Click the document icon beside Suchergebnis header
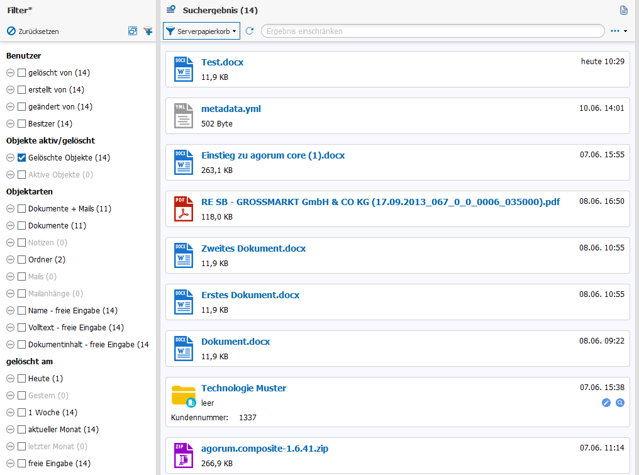This screenshot has width=639, height=475. coord(623,10)
